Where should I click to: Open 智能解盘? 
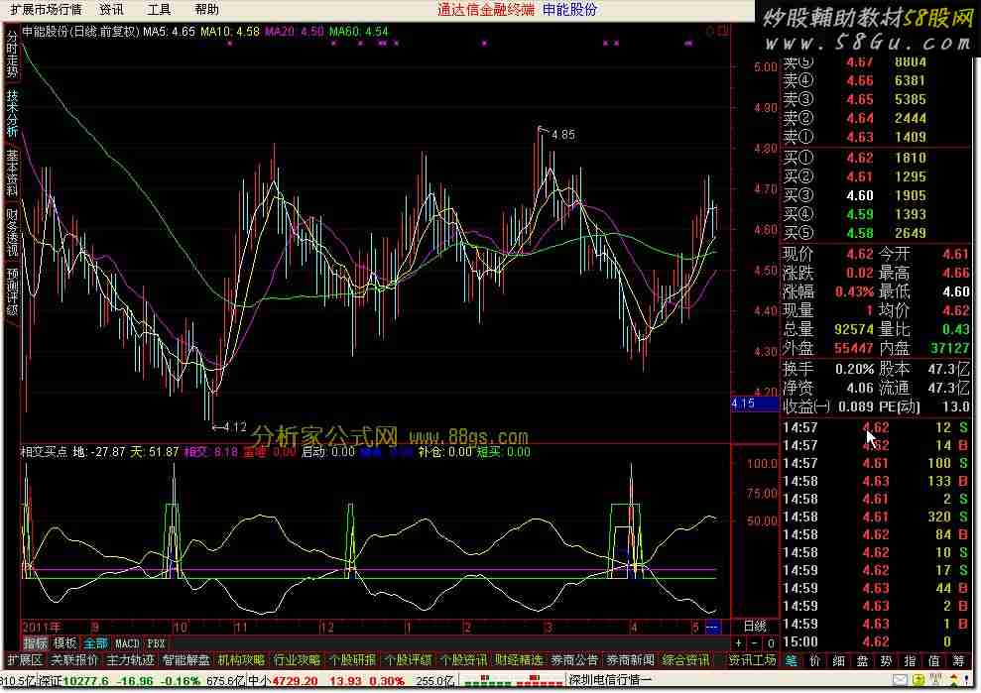tap(185, 660)
